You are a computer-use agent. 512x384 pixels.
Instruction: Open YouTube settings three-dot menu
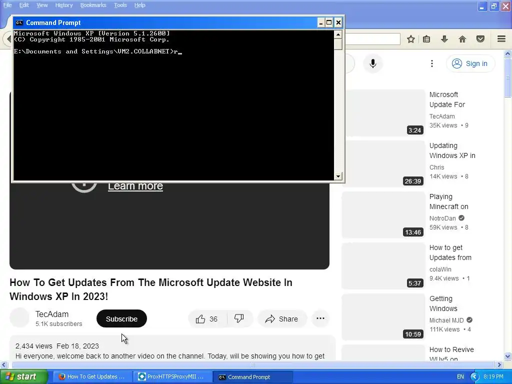431,63
